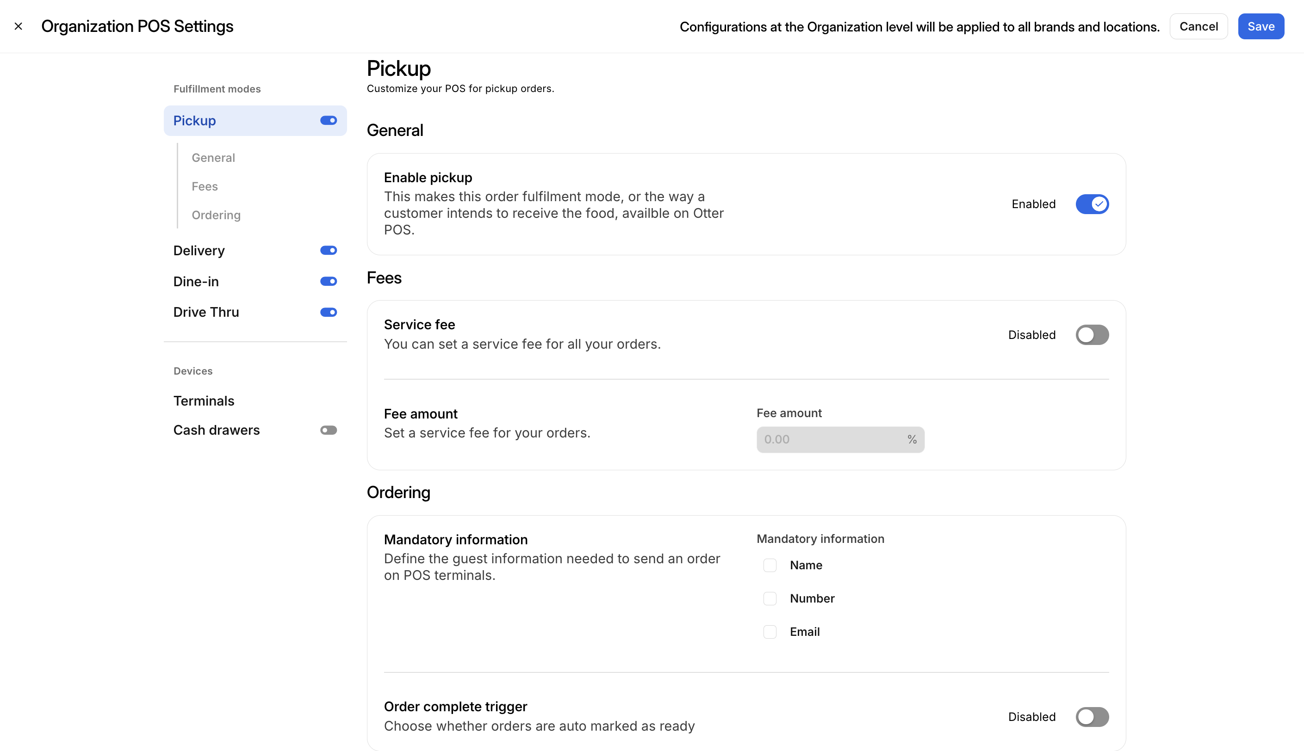The height and width of the screenshot is (751, 1304).
Task: Open the General subsection under Pickup
Action: 212,157
